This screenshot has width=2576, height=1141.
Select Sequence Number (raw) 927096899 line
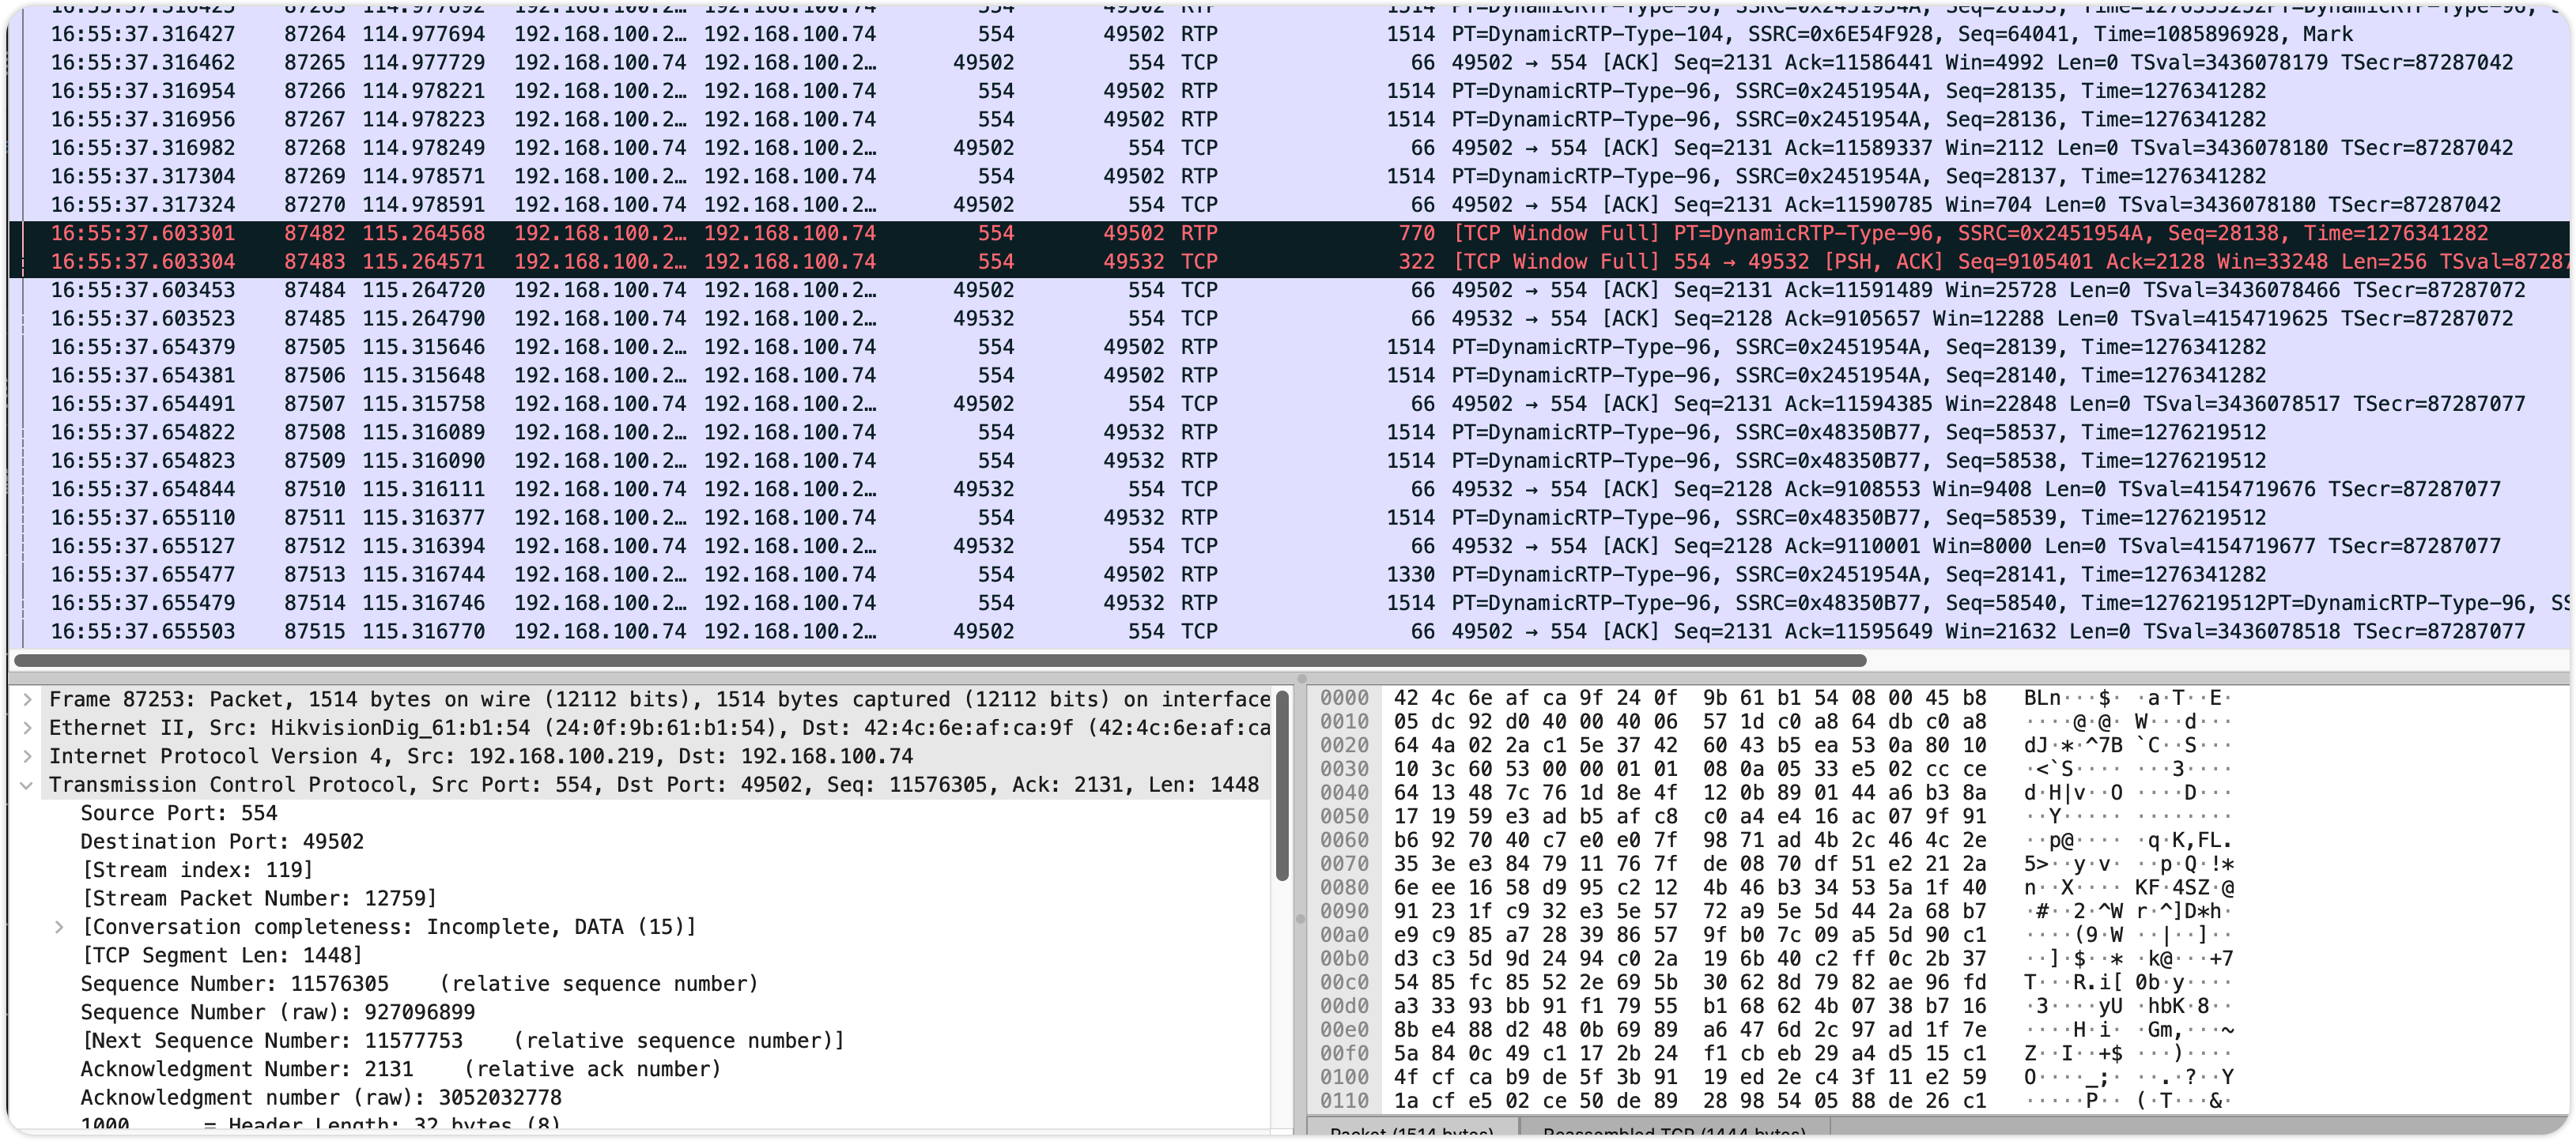pyautogui.click(x=277, y=1012)
